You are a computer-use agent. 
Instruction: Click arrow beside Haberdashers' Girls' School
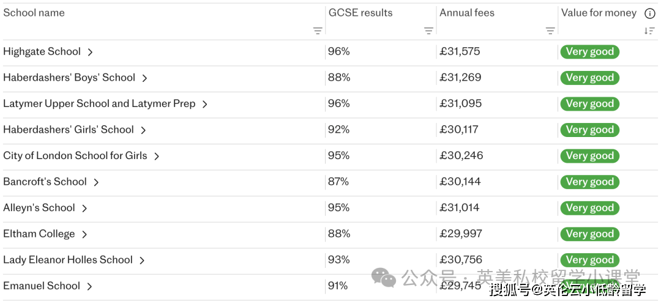click(143, 130)
